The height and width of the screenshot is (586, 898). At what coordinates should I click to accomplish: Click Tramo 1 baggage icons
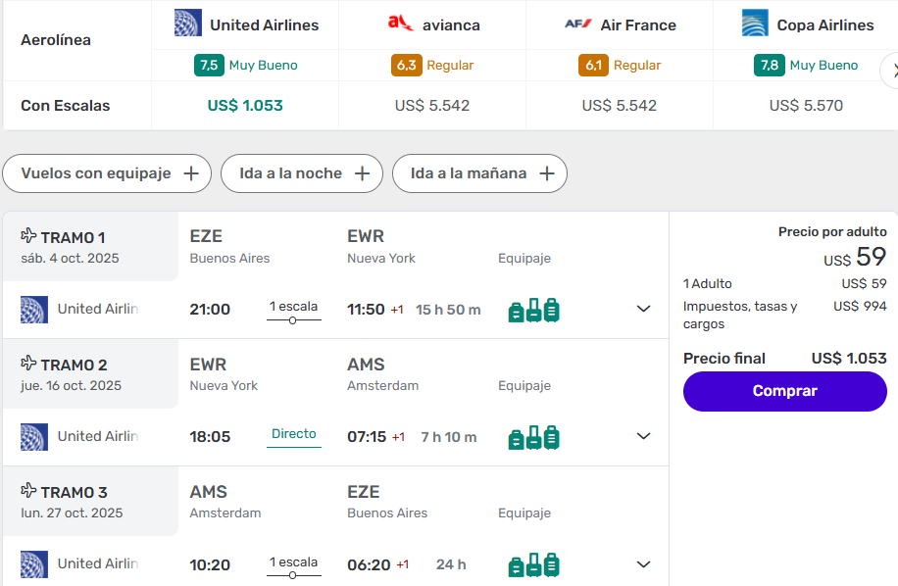click(x=534, y=311)
